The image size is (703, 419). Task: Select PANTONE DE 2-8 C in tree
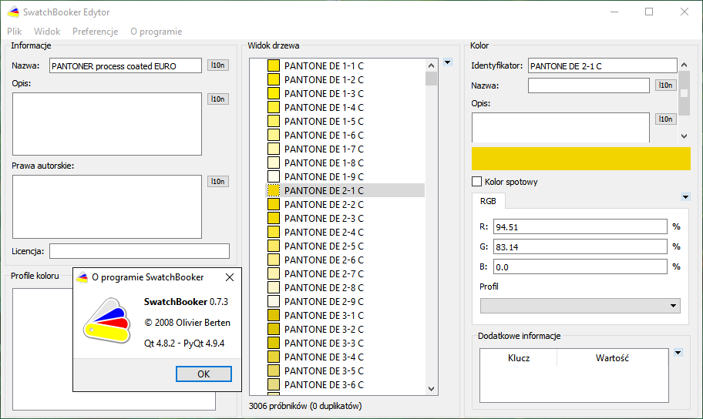324,288
